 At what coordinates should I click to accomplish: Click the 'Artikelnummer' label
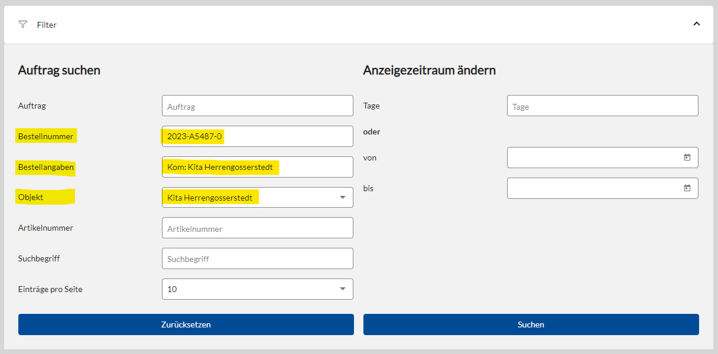46,228
